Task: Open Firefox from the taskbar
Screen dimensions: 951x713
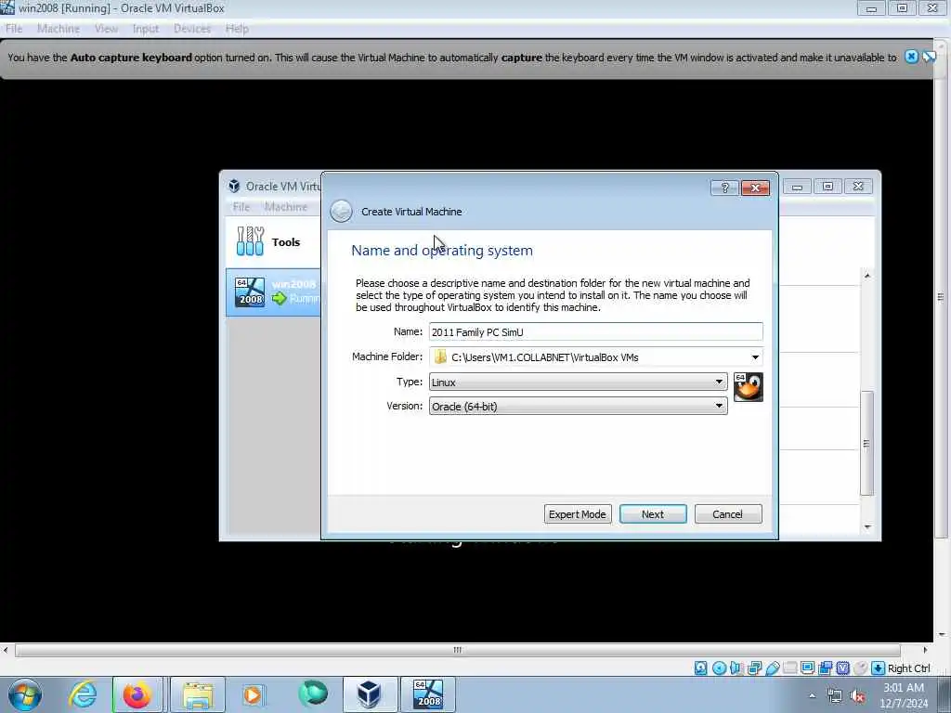Action: coord(137,694)
